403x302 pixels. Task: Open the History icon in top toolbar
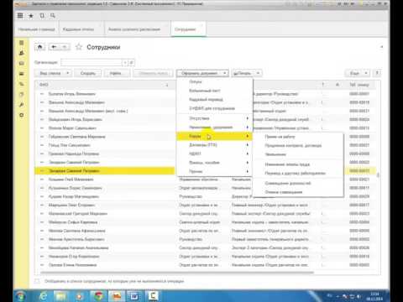pyautogui.click(x=42, y=16)
